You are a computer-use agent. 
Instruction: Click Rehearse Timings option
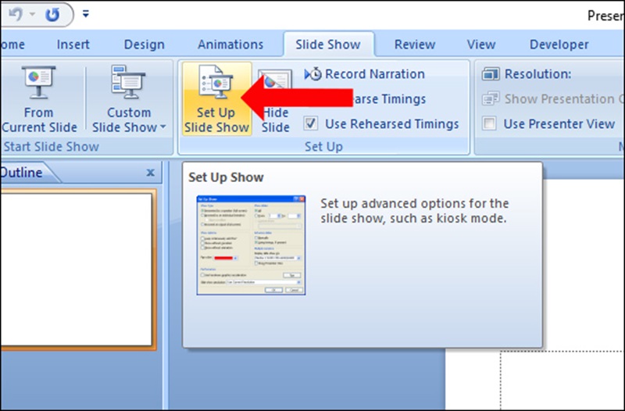tap(387, 99)
